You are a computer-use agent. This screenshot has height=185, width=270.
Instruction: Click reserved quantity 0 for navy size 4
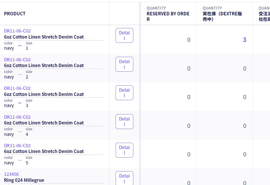pyautogui.click(x=189, y=126)
